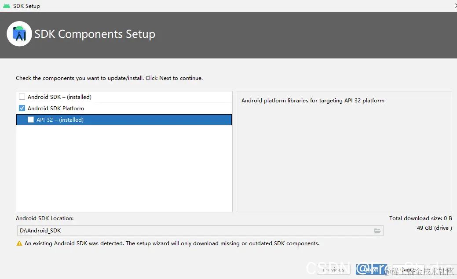Click the yellow warning triangle icon
The height and width of the screenshot is (279, 457).
coord(19,243)
